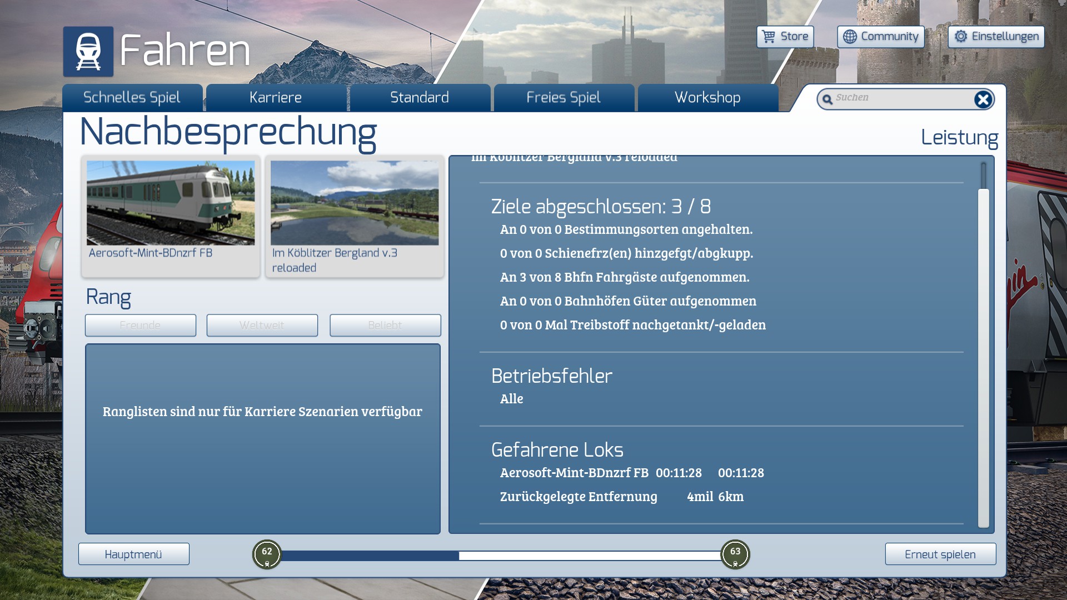1067x600 pixels.
Task: Click the globe Community icon
Action: pyautogui.click(x=850, y=37)
